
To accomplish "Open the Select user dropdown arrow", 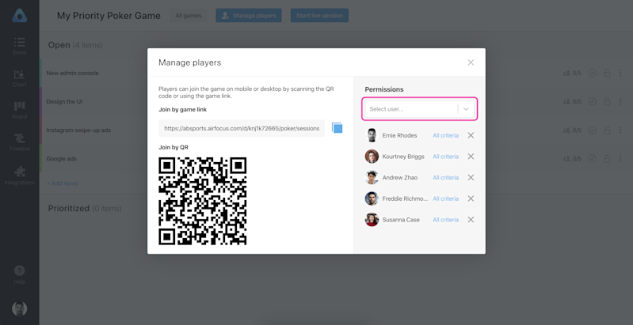I will click(x=466, y=109).
